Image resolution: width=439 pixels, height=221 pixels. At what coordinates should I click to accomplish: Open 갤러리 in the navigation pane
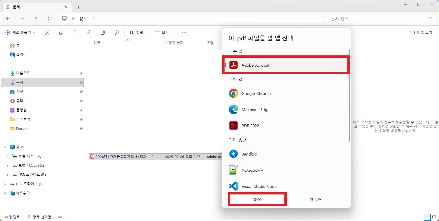(x=21, y=55)
